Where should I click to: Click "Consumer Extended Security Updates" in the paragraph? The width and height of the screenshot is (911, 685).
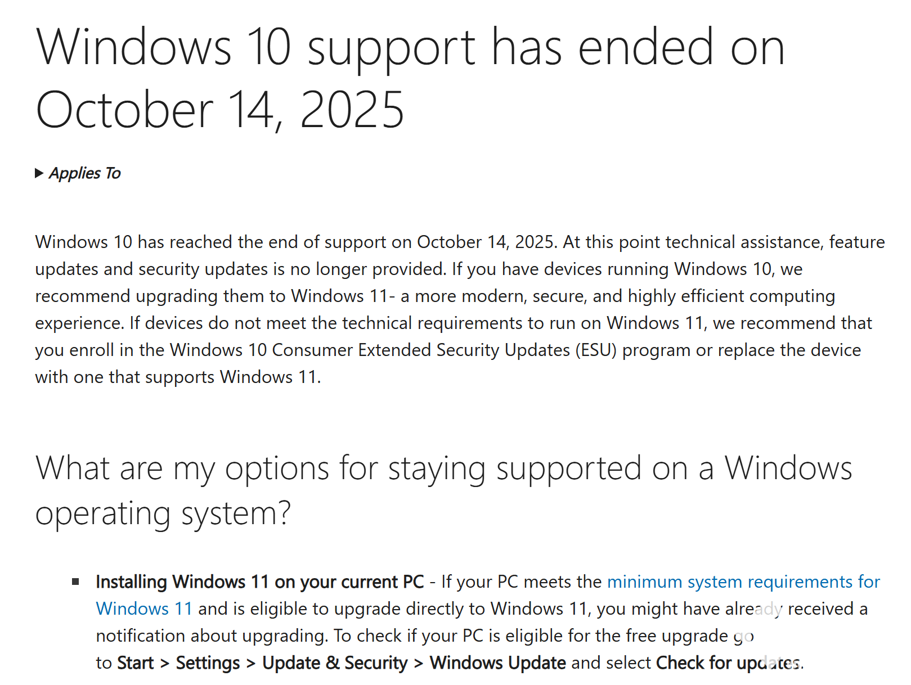421,350
